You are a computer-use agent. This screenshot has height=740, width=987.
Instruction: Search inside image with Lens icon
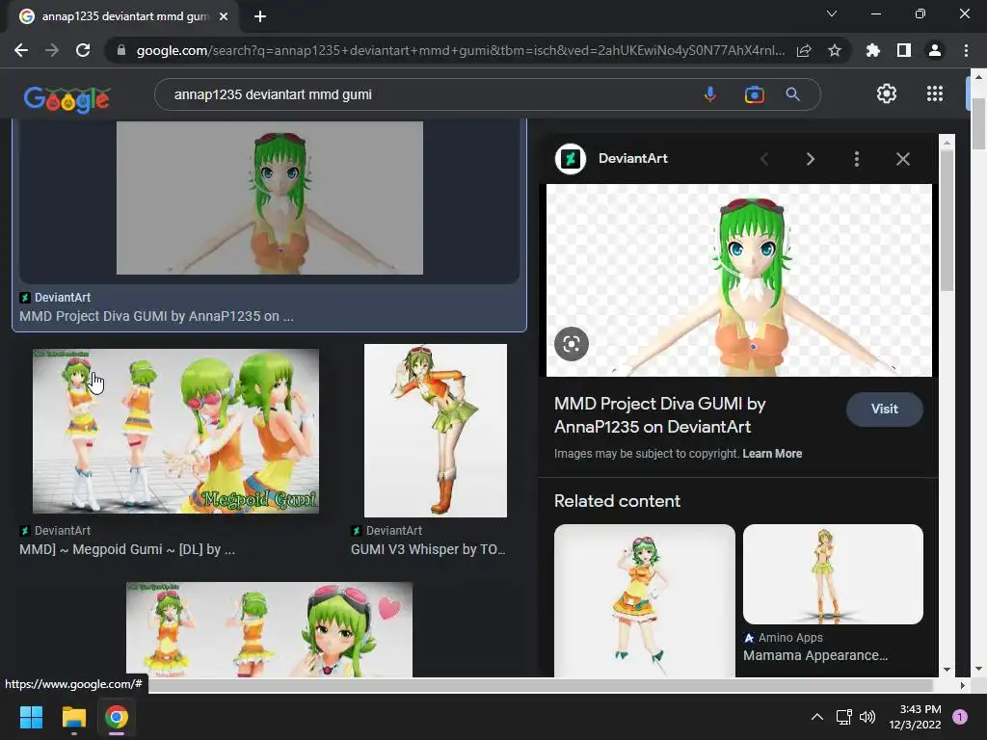pos(572,344)
